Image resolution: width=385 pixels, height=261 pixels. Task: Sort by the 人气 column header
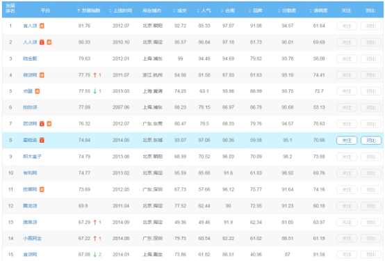[x=204, y=10]
